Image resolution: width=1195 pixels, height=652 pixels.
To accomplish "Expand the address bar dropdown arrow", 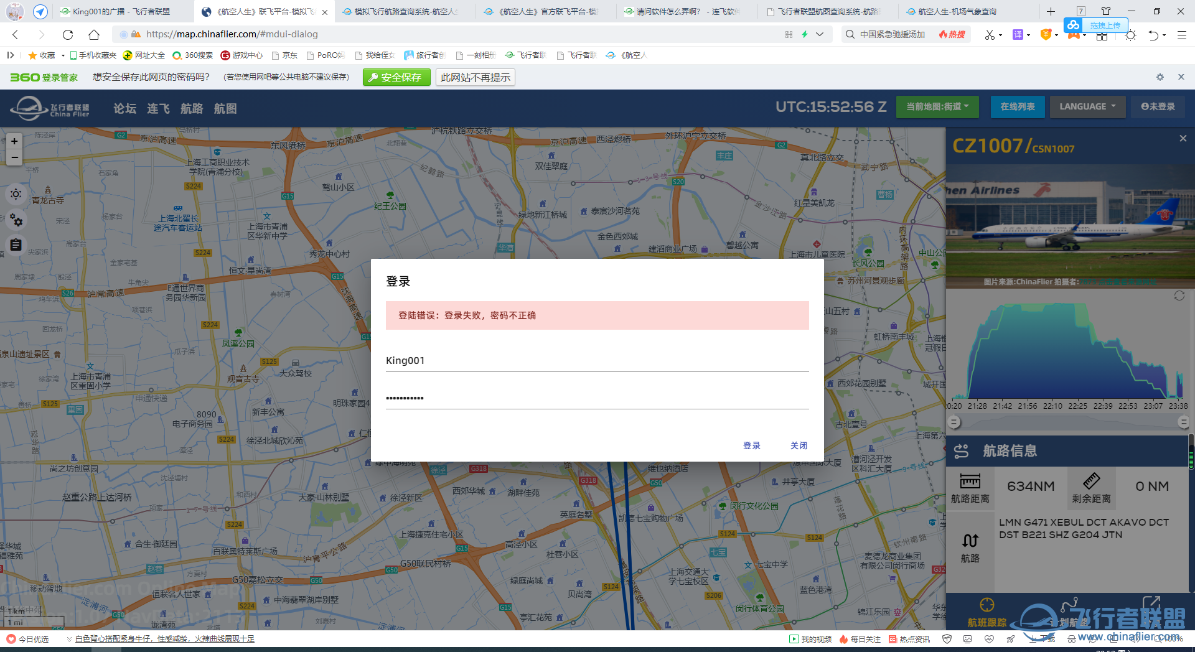I will (820, 35).
